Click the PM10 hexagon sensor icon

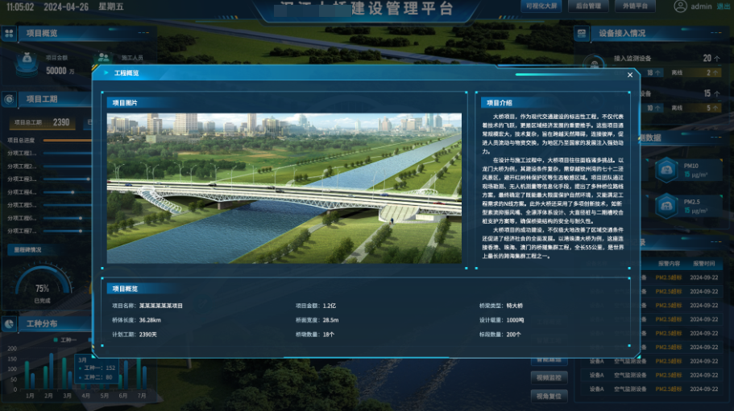(666, 169)
